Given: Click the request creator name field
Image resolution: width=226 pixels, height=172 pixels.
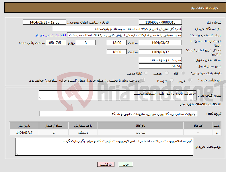Looking at the screenshot, I should coord(124,35).
